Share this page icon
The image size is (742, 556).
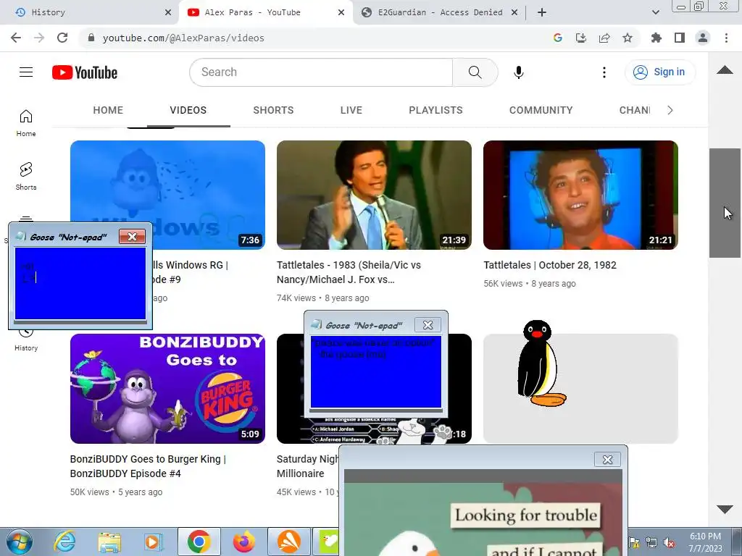click(x=604, y=38)
